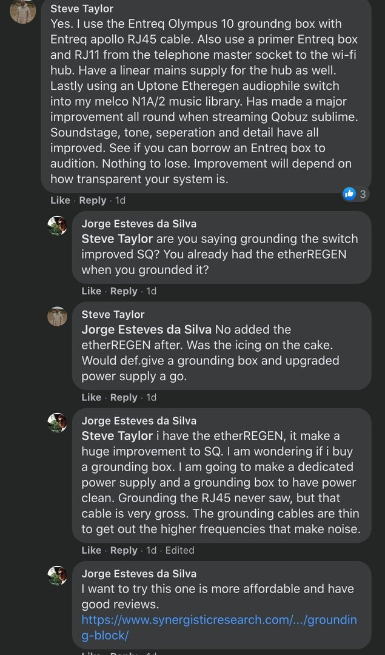
Task: Open Jorge's avatar on the edited comment
Action: click(58, 422)
